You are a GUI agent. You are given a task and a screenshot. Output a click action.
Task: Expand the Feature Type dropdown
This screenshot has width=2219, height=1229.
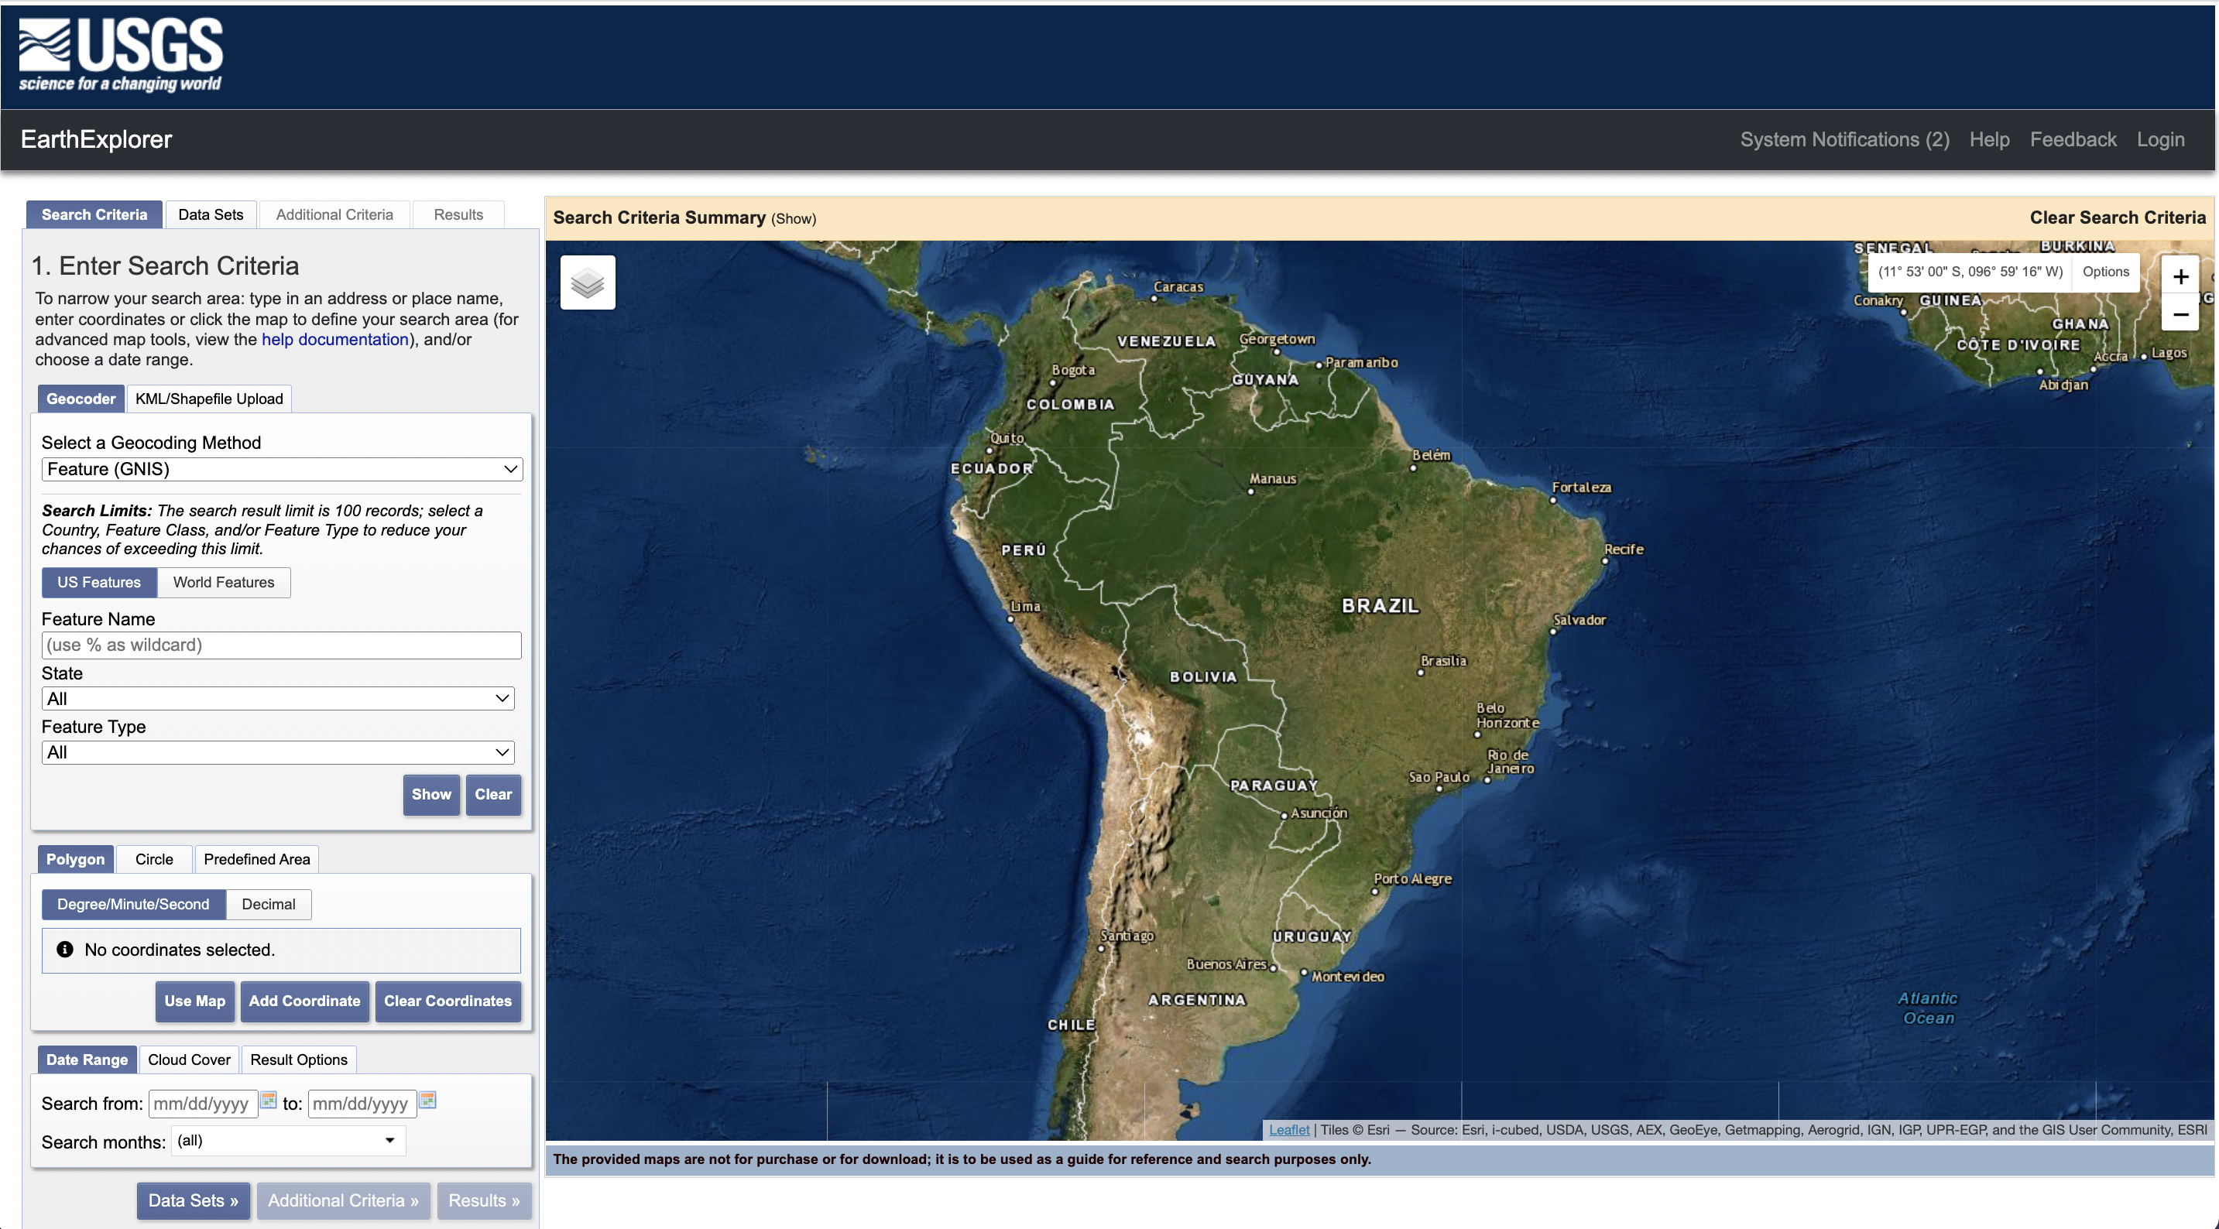click(277, 751)
